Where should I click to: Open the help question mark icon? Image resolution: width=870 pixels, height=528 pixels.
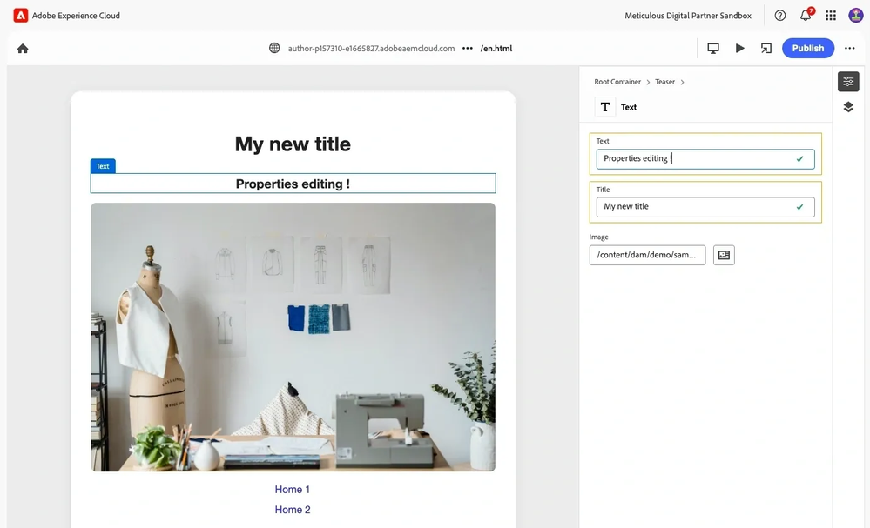(779, 16)
